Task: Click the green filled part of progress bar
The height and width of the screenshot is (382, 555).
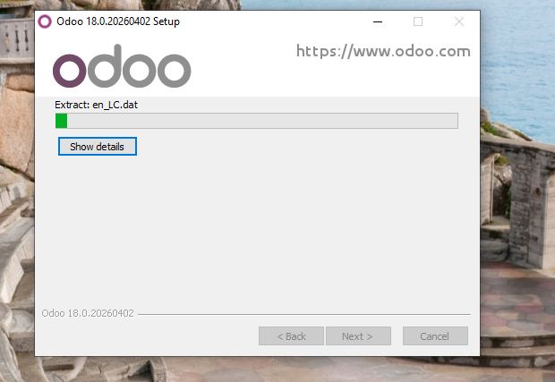Action: pyautogui.click(x=61, y=121)
